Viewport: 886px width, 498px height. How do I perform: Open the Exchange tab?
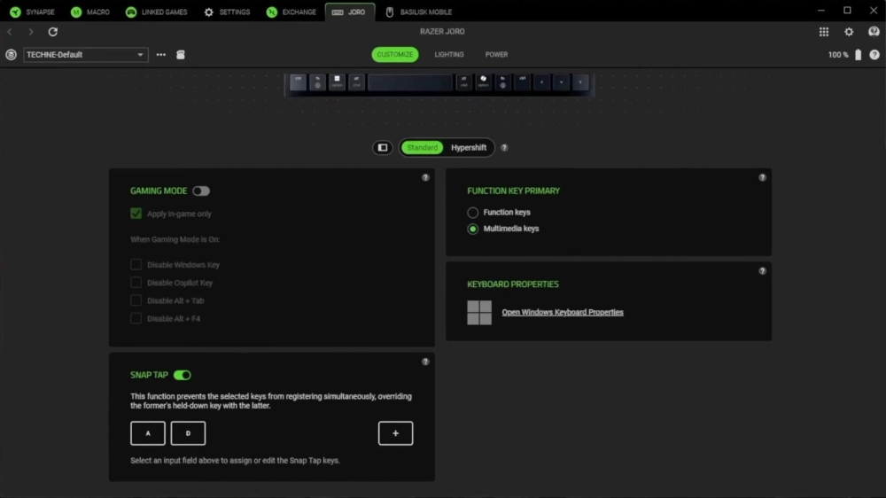[x=291, y=12]
